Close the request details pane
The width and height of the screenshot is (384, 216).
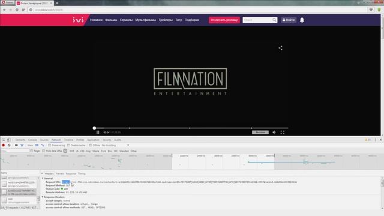(42, 173)
